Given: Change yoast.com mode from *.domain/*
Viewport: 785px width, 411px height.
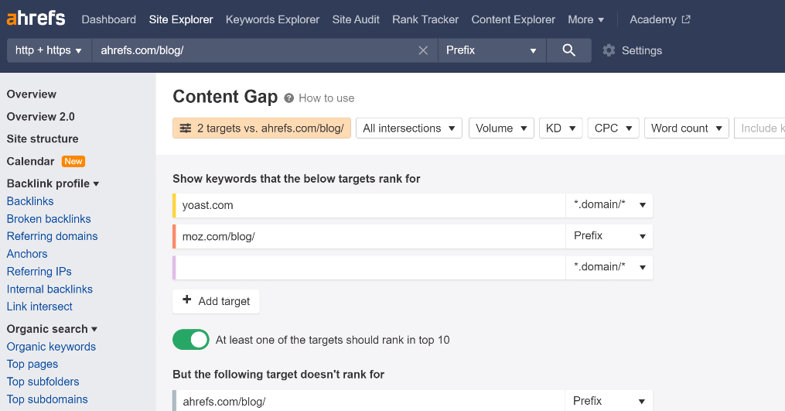Looking at the screenshot, I should [x=609, y=205].
